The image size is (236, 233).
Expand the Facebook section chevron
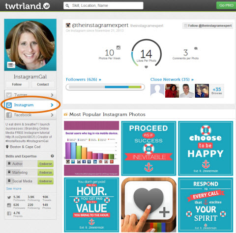click(52, 115)
